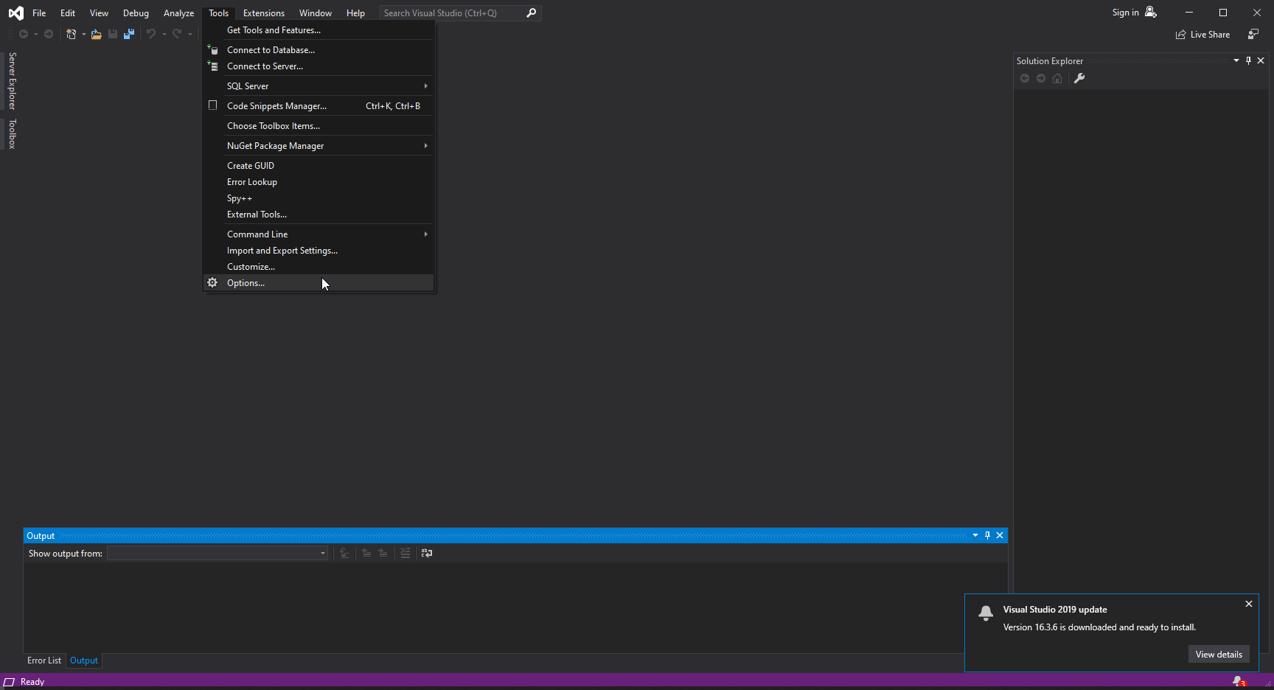Click the Send Feedback icon

1253,35
